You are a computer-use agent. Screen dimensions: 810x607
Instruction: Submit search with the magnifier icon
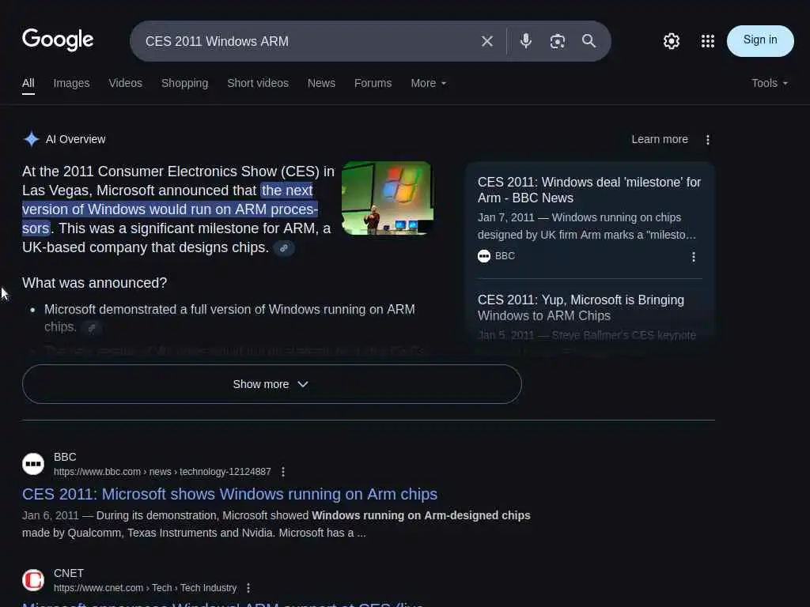[x=589, y=41]
